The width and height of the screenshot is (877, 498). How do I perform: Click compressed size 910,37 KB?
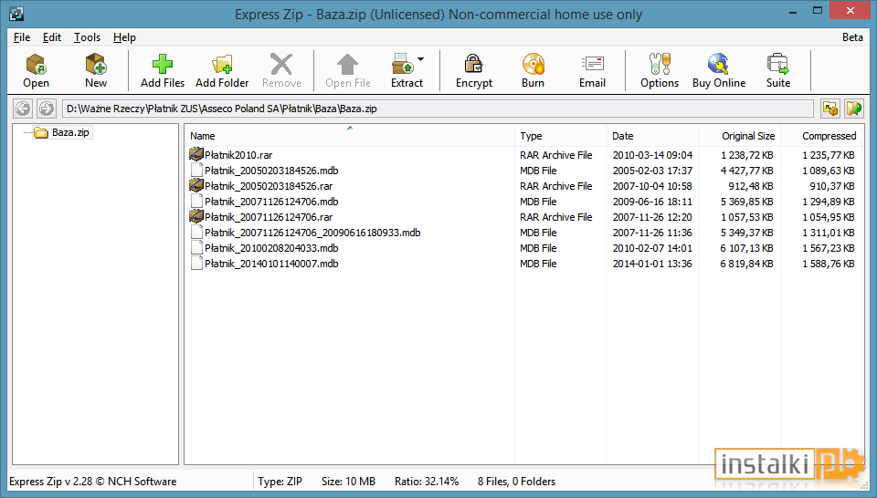[832, 186]
